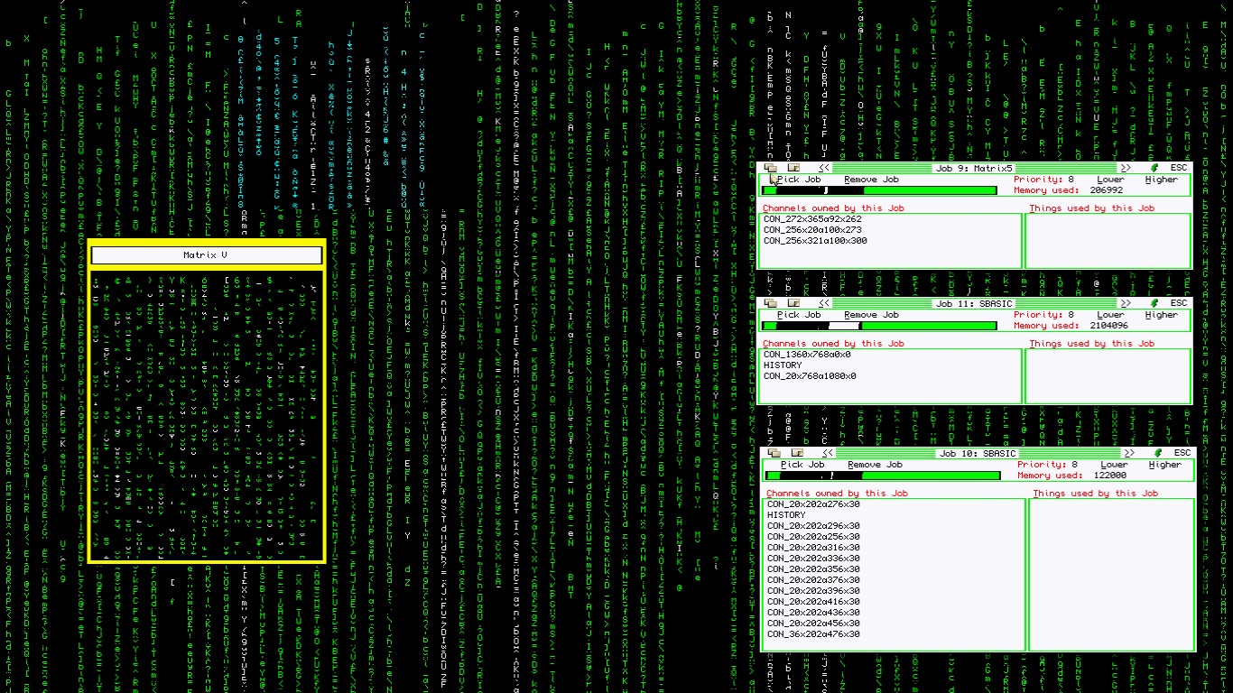Select channel CON_20x202a456x30 in Job 10
This screenshot has width=1233, height=693.
813,624
